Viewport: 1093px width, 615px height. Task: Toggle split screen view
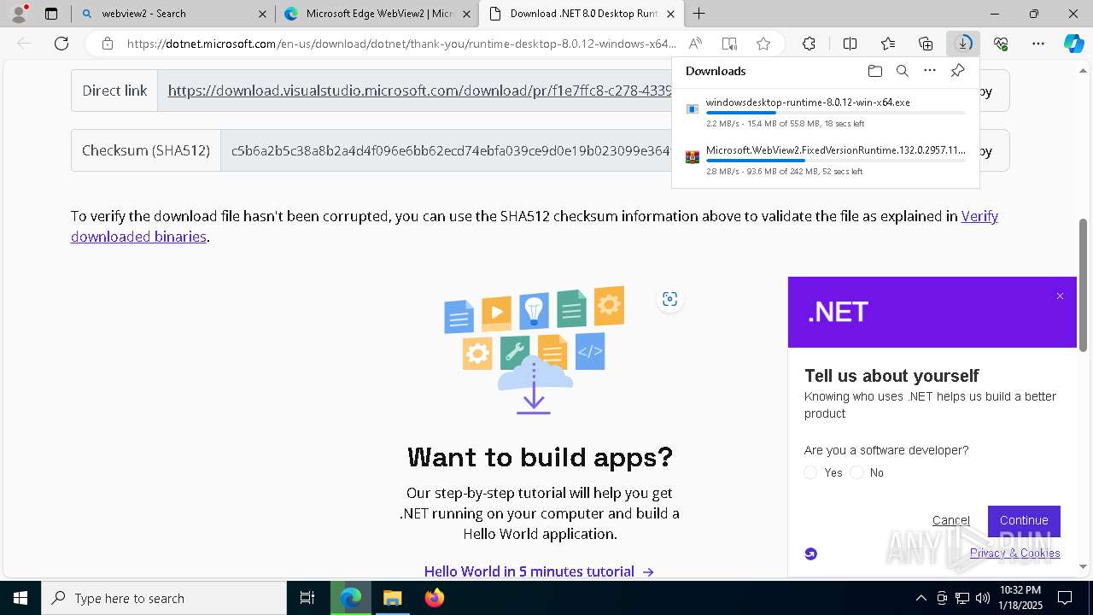[x=850, y=44]
